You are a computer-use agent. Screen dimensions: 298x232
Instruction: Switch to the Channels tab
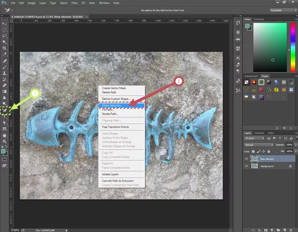pyautogui.click(x=259, y=133)
